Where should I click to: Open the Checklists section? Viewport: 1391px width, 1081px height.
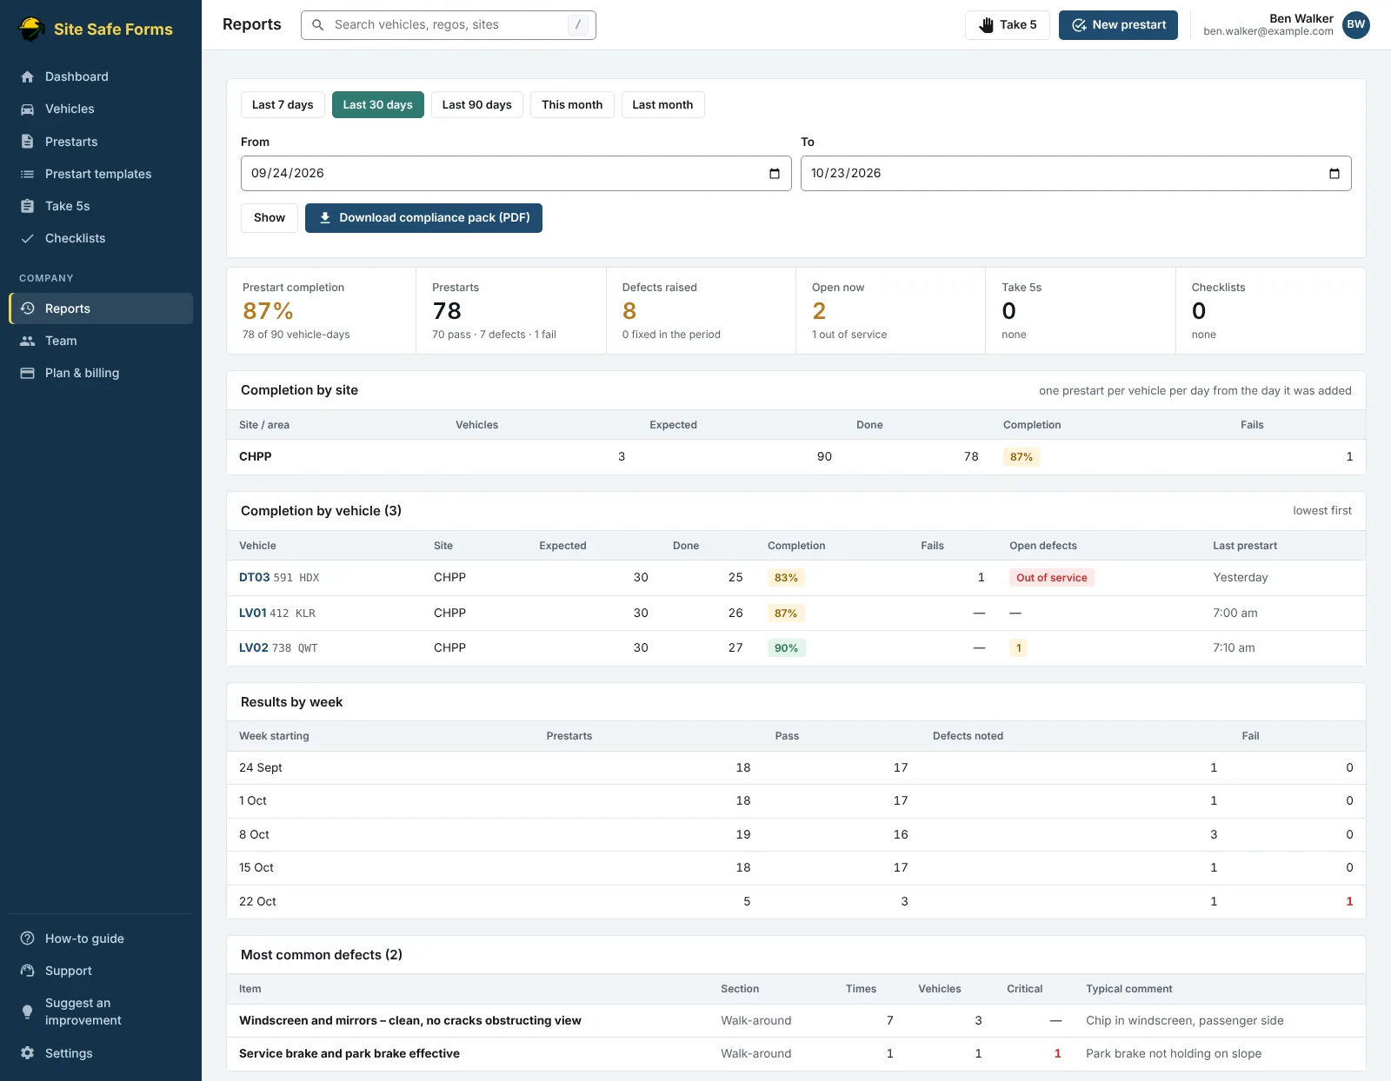coord(101,238)
